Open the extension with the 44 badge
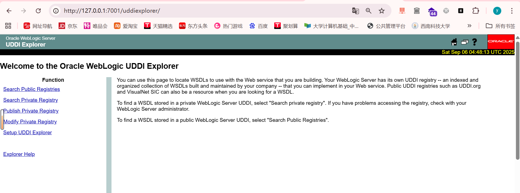520x193 pixels. [x=432, y=11]
